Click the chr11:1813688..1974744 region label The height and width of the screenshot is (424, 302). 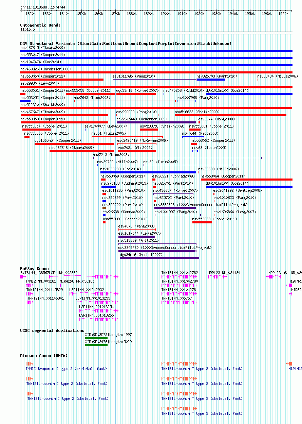(43, 7)
